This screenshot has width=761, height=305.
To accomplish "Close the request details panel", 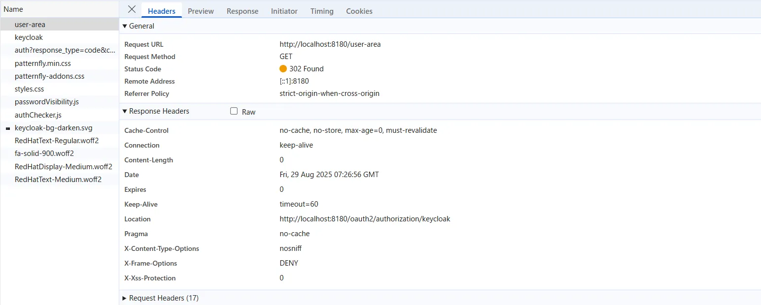I will (x=132, y=10).
